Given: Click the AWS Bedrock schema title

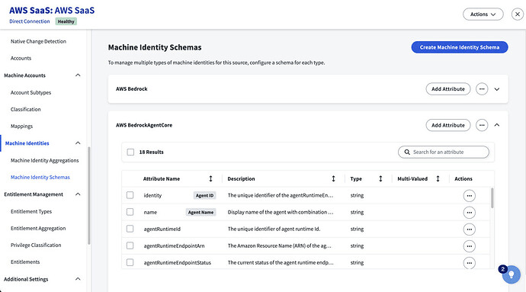Looking at the screenshot, I should (x=131, y=89).
